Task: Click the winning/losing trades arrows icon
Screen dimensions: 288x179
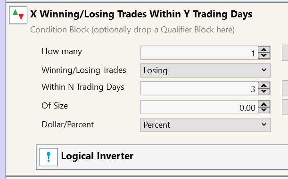Action: (18, 15)
